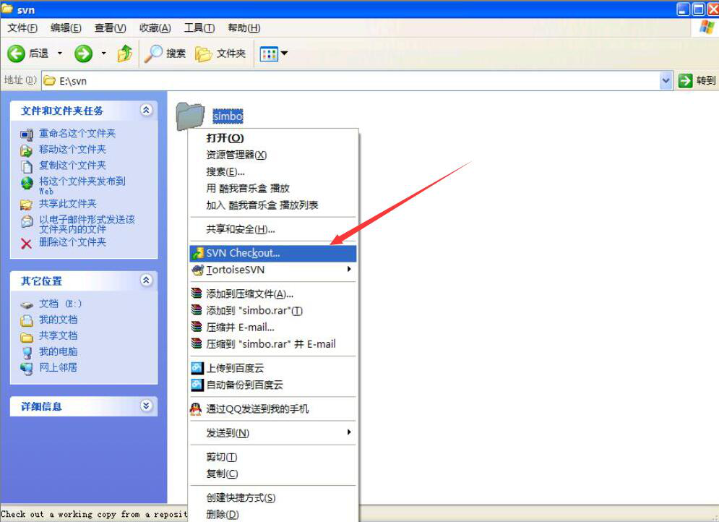Image resolution: width=719 pixels, height=522 pixels.
Task: Expand the 发送到(N) submenu
Action: pyautogui.click(x=349, y=432)
